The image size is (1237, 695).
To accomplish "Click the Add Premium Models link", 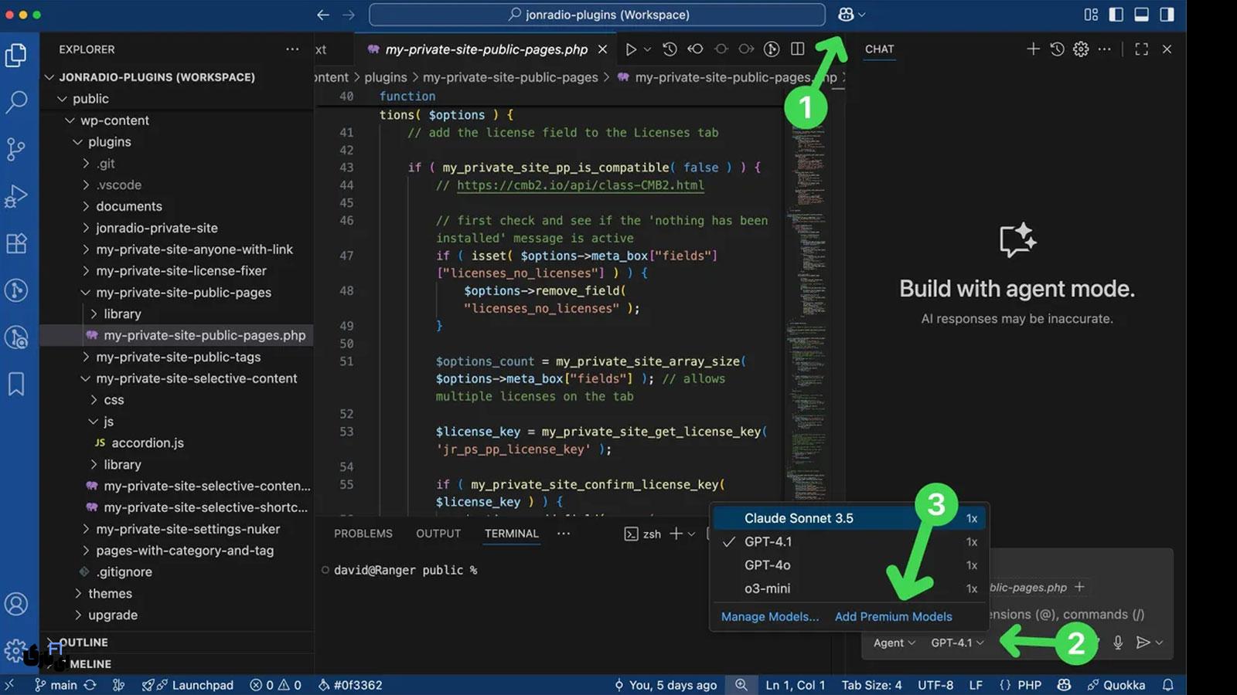I will [893, 616].
